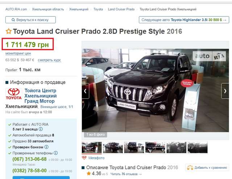Viewport: 232px width, 179px height.
Task: Click the Мегафото icon under the thumbnails
Action: (x=84, y=158)
